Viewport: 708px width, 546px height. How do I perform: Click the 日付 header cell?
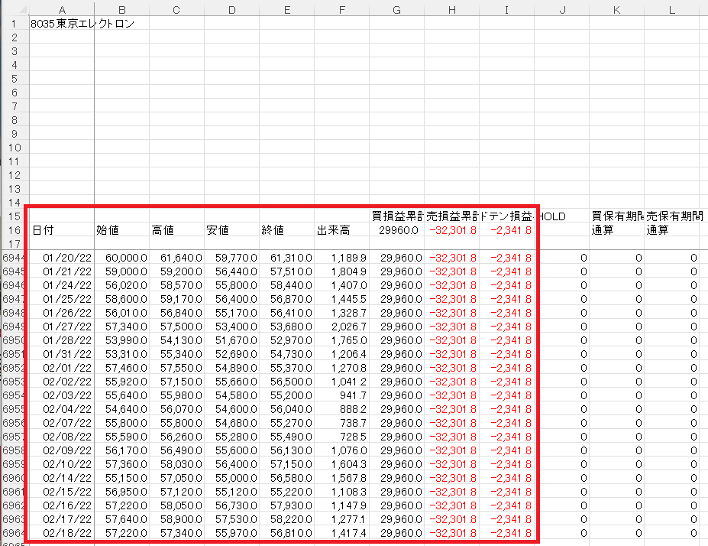(x=62, y=230)
